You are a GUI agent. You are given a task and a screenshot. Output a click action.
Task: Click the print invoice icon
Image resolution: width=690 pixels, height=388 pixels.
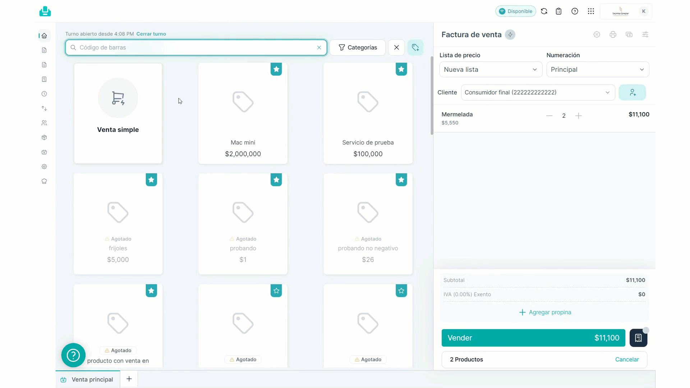pyautogui.click(x=613, y=34)
